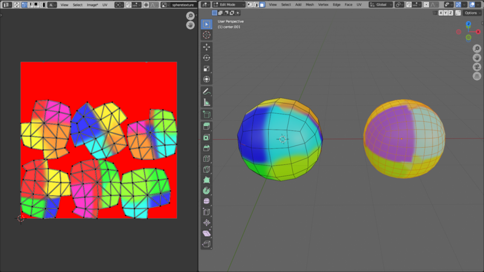484x272 pixels.
Task: Select the Move tool in 3D viewport toolbar
Action: (x=207, y=47)
